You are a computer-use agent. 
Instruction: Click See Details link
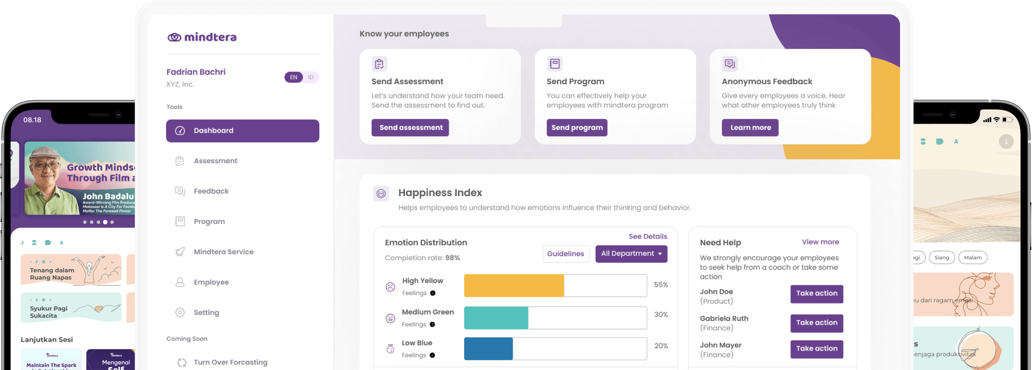648,236
